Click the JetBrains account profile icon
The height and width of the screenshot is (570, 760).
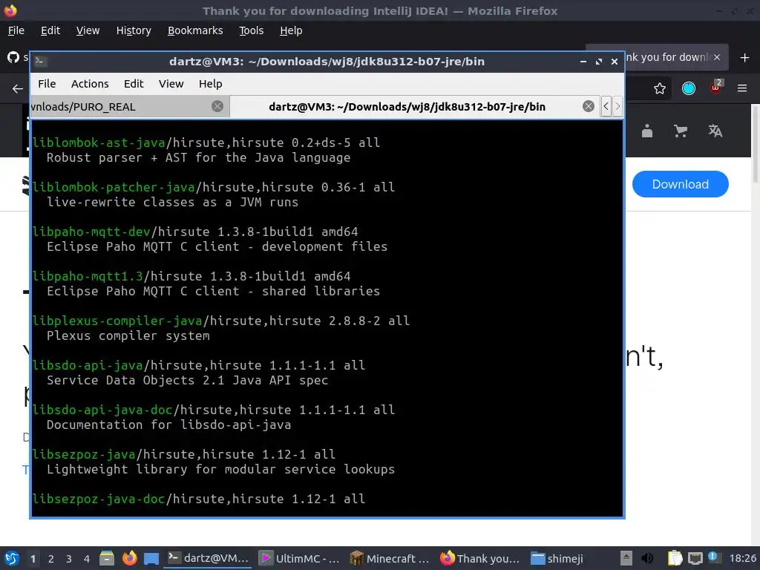[647, 131]
